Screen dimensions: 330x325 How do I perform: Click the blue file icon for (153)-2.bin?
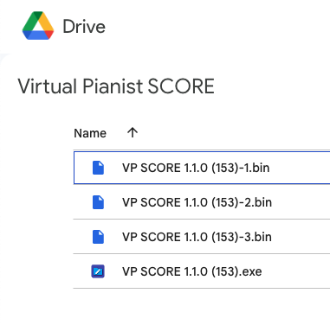[x=98, y=202]
